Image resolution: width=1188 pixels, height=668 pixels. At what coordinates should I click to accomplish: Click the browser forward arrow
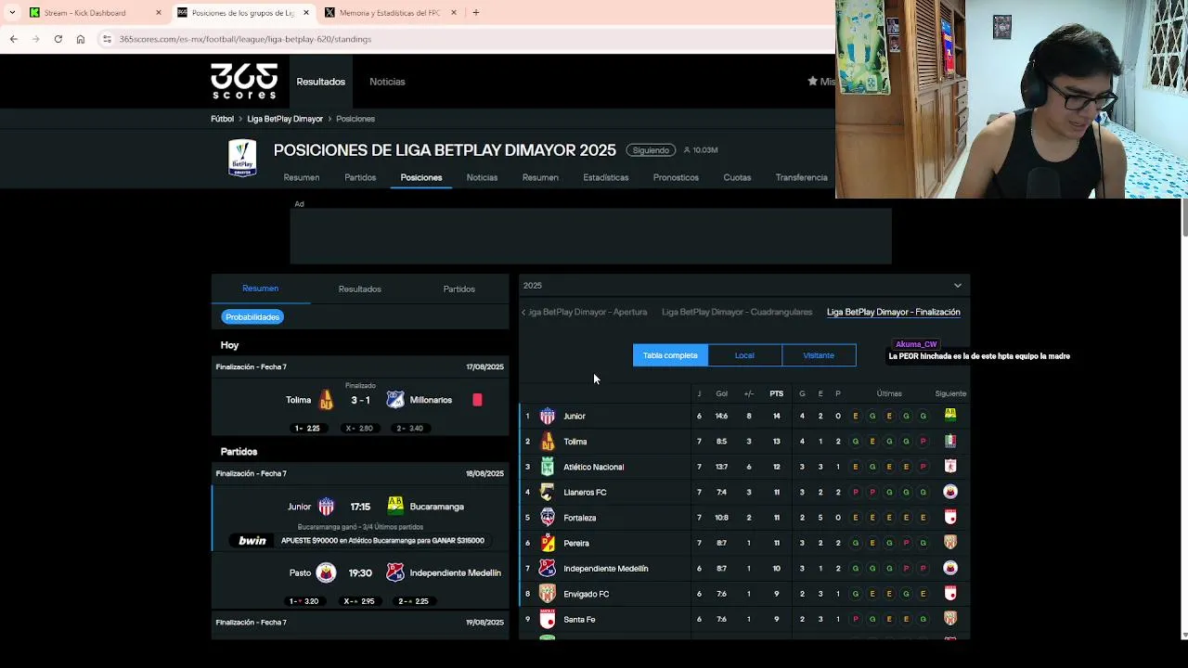(35, 39)
